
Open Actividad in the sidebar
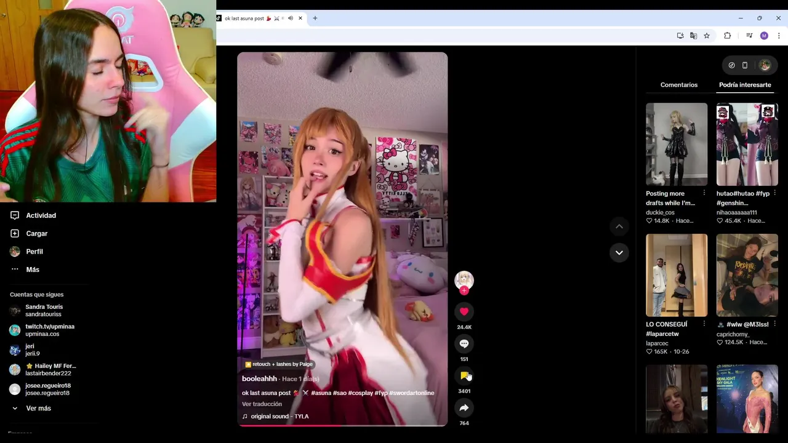click(33, 215)
